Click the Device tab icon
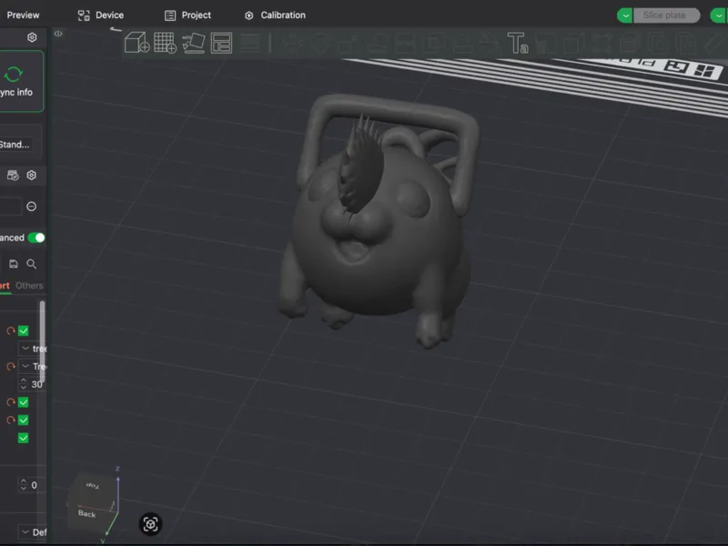728x546 pixels. click(84, 15)
